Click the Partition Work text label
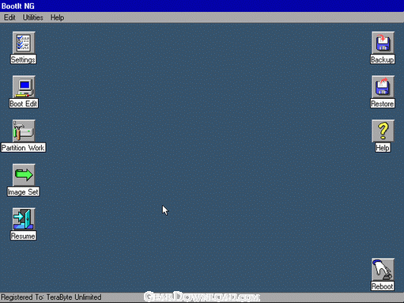Screen dimensions: 404x303 tap(23, 148)
